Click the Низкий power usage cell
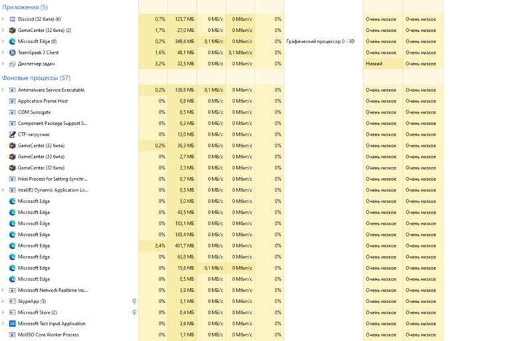Image resolution: width=532 pixels, height=341 pixels. (x=374, y=64)
